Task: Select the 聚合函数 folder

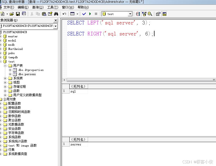Action: point(14,120)
